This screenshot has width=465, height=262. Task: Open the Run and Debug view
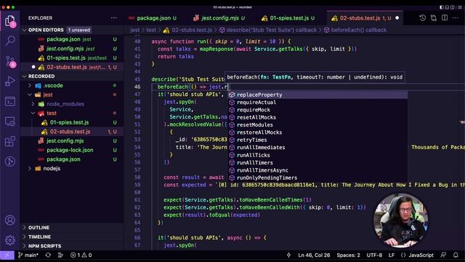(x=10, y=81)
